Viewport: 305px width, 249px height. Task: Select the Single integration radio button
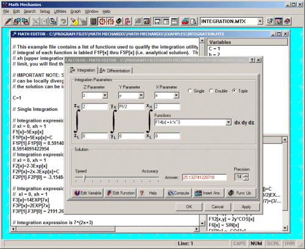[x=190, y=91]
